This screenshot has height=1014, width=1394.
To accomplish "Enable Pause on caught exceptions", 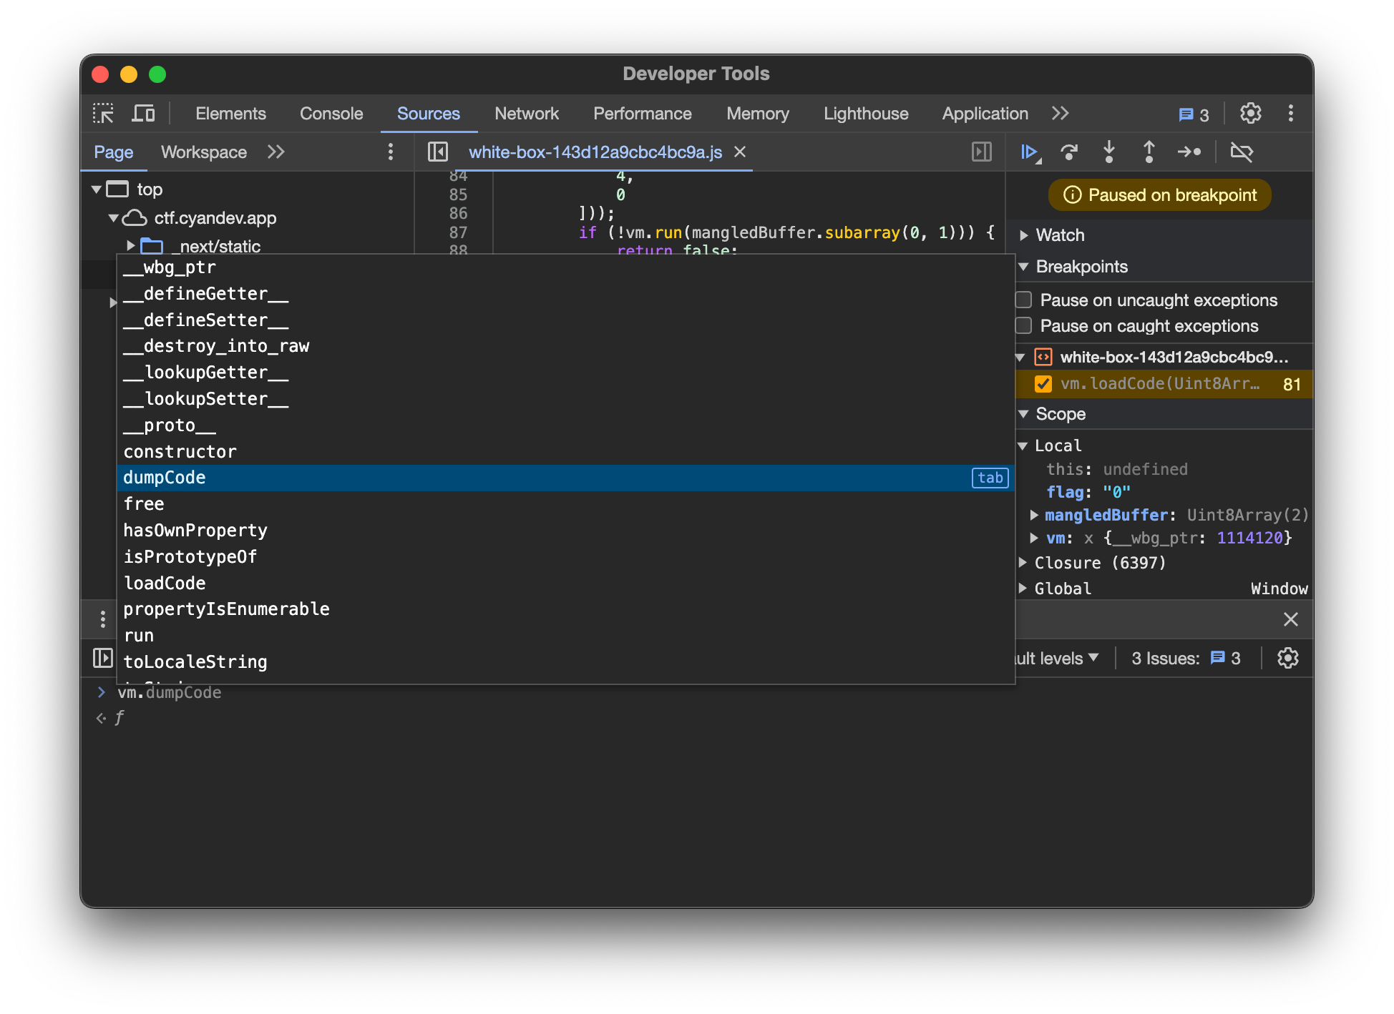I will pyautogui.click(x=1024, y=326).
